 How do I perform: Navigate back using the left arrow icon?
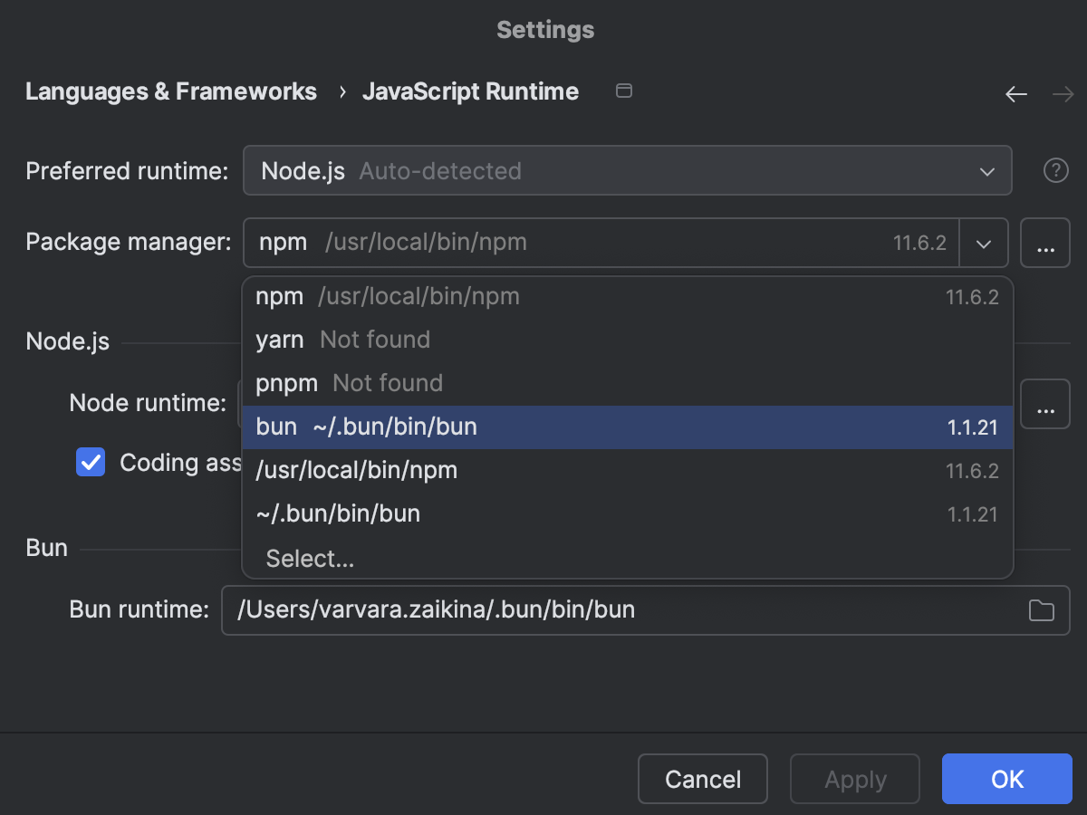[x=1015, y=94]
